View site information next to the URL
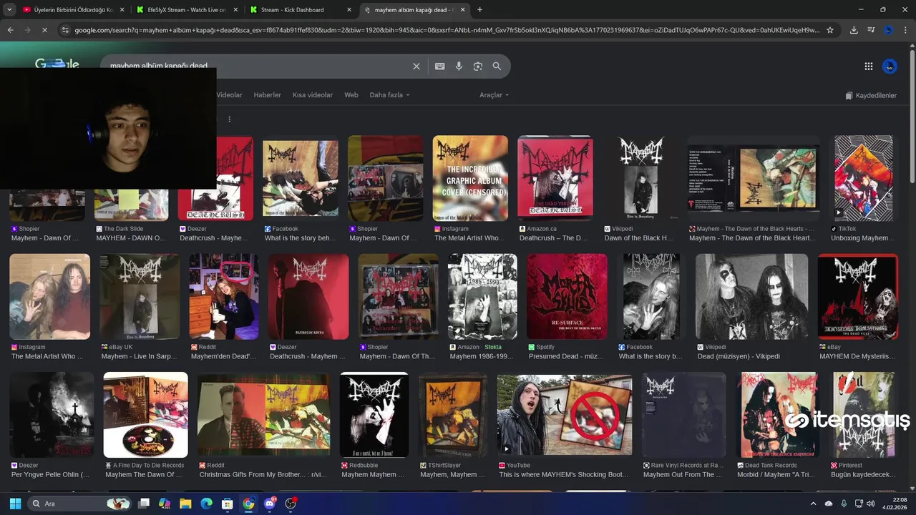916x515 pixels. click(65, 30)
